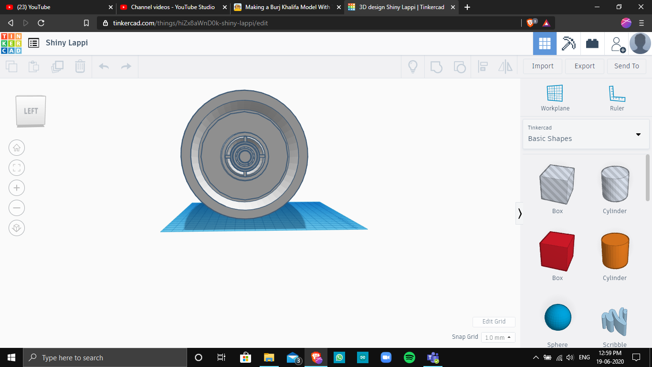Toggle orthographic view in the left sidebar
652x367 pixels.
[17, 228]
